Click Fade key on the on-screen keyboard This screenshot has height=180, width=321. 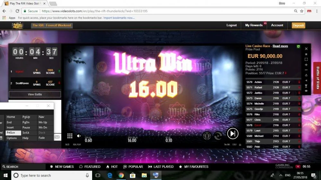tap(45, 138)
